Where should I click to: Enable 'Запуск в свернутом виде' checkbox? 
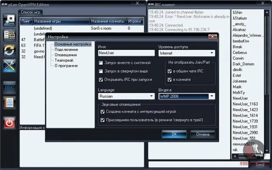(101, 71)
